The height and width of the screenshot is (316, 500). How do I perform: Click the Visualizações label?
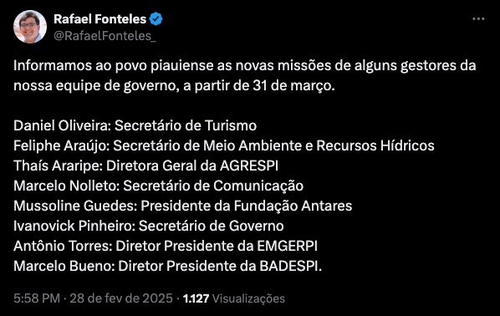248,298
